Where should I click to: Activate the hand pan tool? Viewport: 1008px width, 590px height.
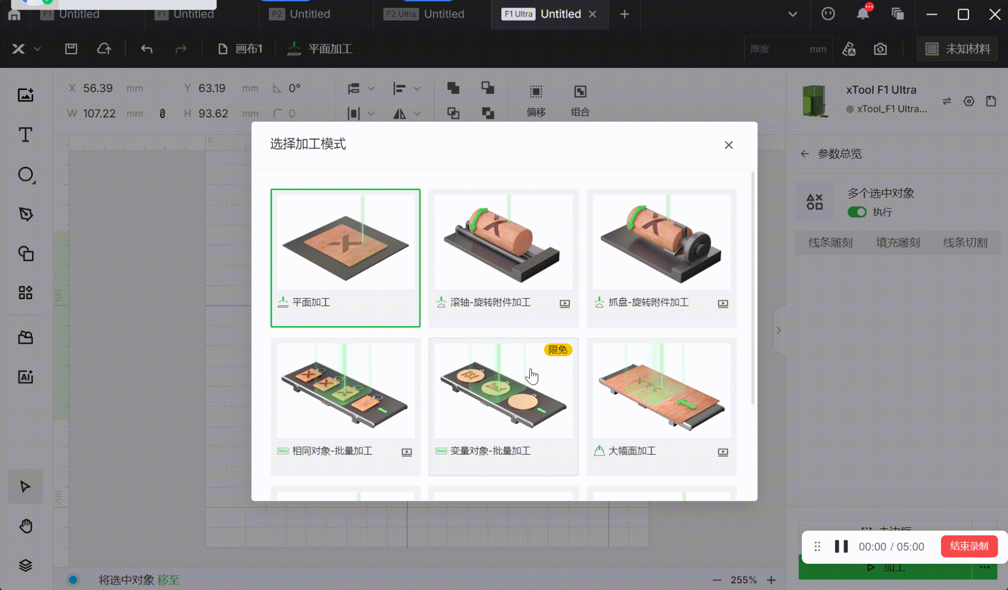pos(25,526)
